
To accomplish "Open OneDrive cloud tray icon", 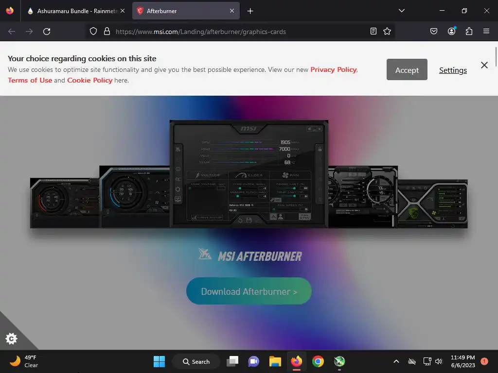I will click(x=412, y=361).
